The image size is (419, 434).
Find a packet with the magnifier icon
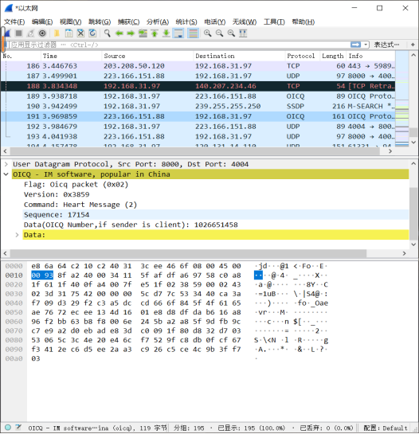coord(108,33)
